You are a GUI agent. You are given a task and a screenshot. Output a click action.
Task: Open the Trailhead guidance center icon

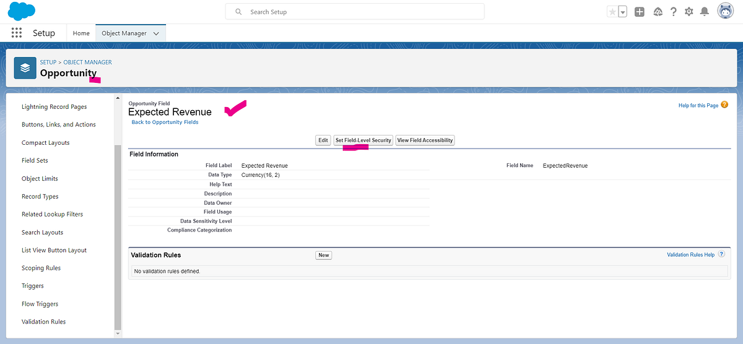coord(658,12)
